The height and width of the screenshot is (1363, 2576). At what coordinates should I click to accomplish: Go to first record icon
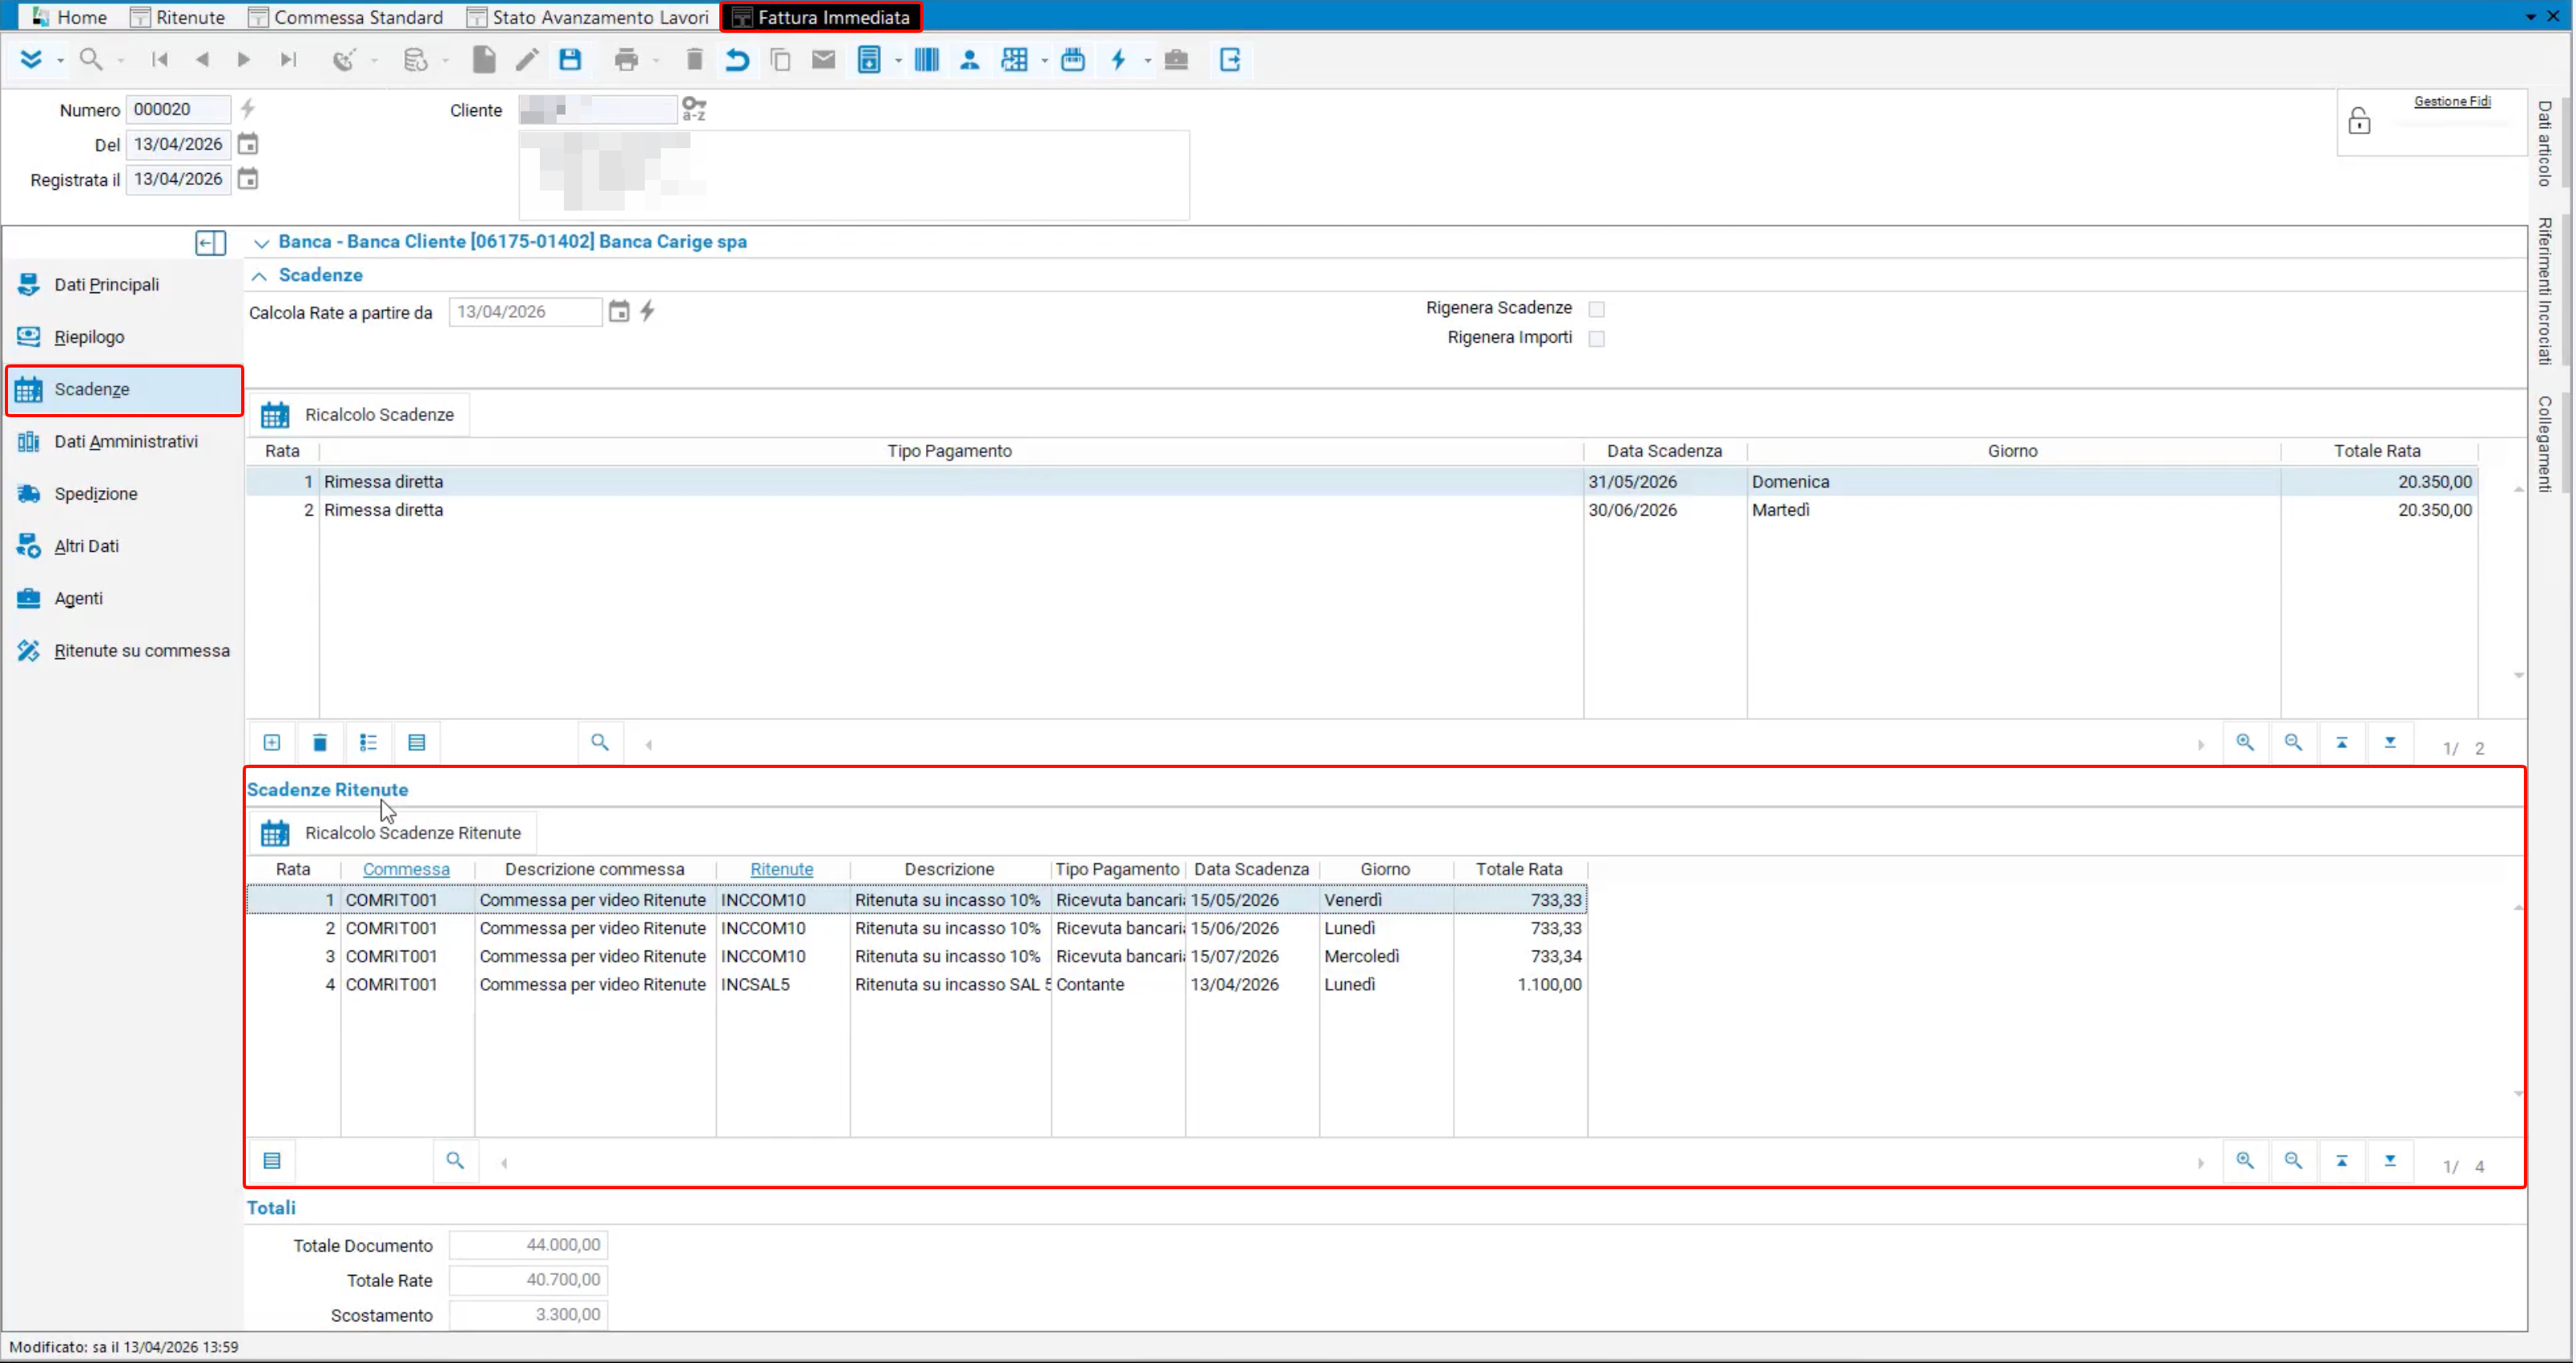pos(159,60)
